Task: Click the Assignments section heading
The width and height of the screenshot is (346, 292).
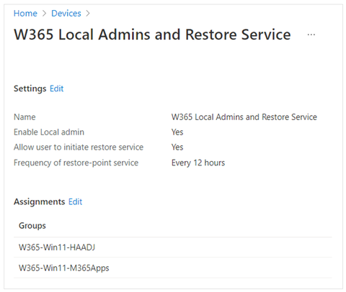Action: pos(39,202)
